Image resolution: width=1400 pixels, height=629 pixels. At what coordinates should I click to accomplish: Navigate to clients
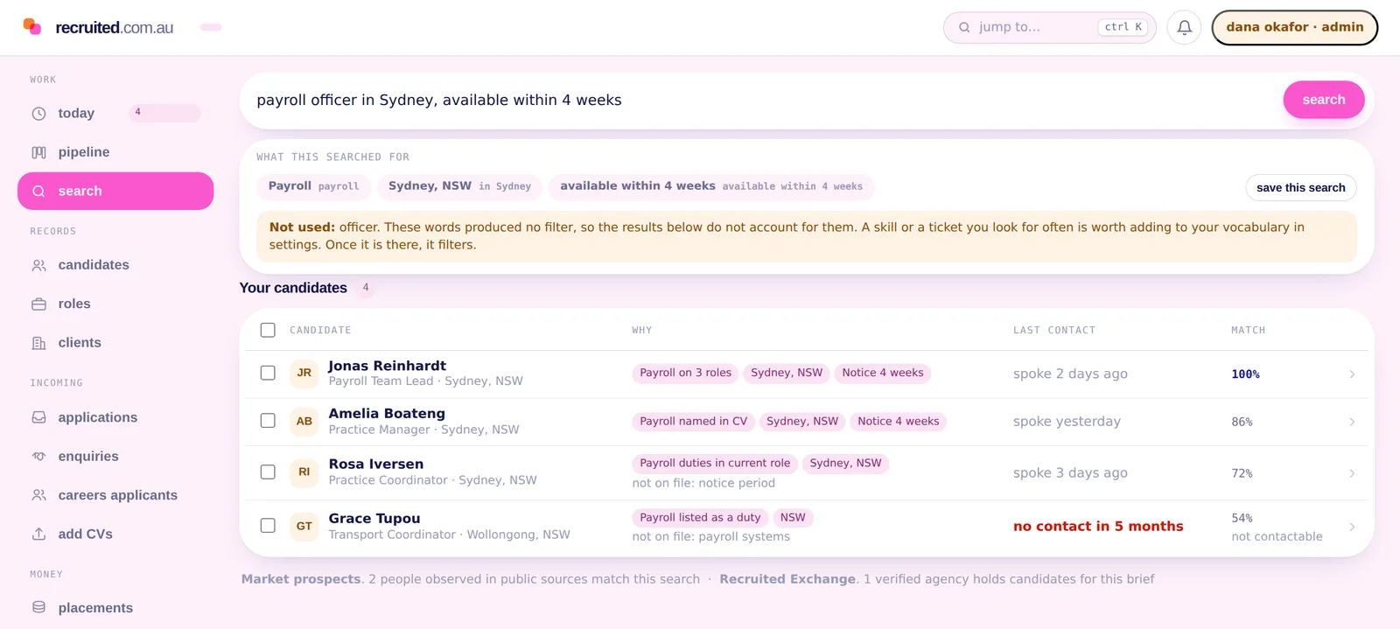coord(115,343)
